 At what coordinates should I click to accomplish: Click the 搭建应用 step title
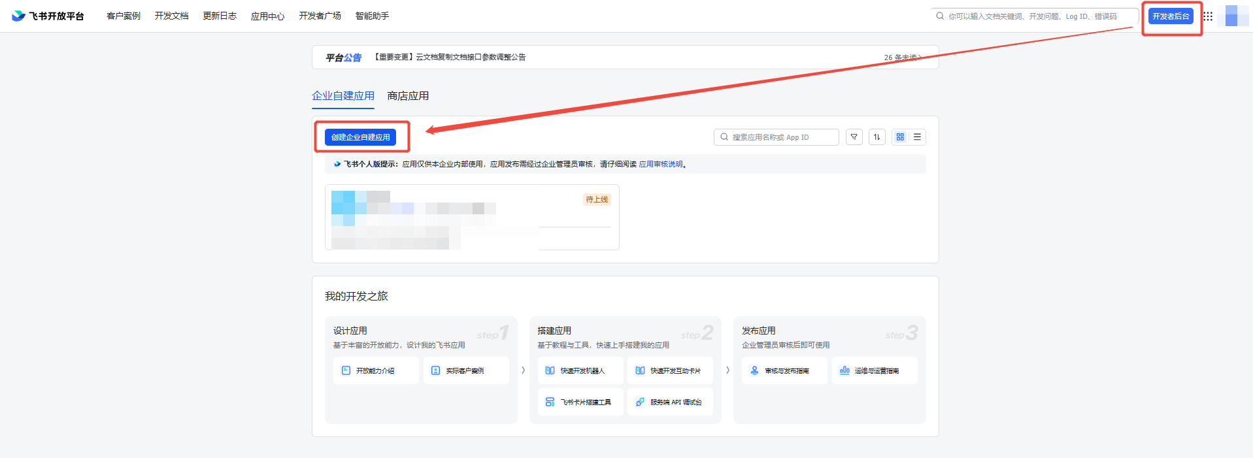554,331
